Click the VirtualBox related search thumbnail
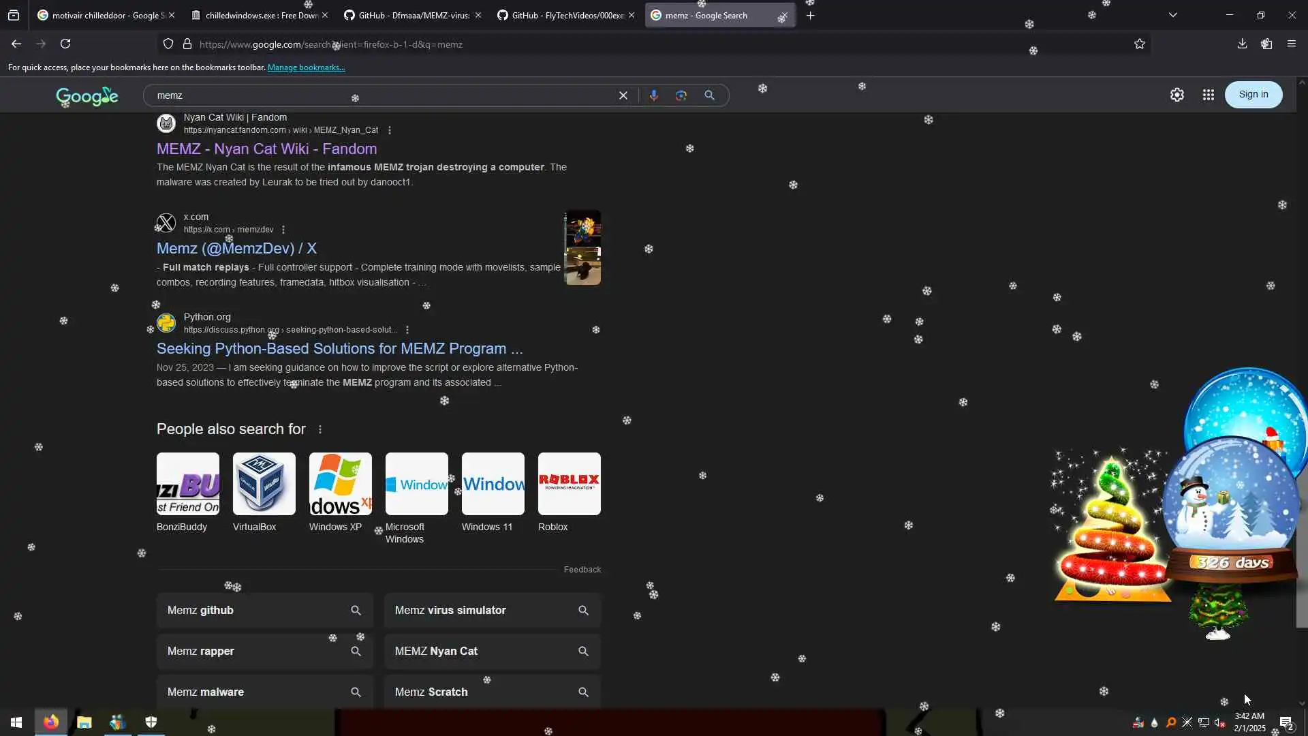The width and height of the screenshot is (1308, 736). pyautogui.click(x=264, y=484)
